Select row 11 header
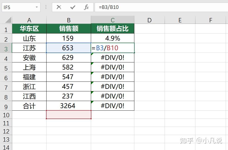The width and height of the screenshot is (228, 150). (6, 123)
